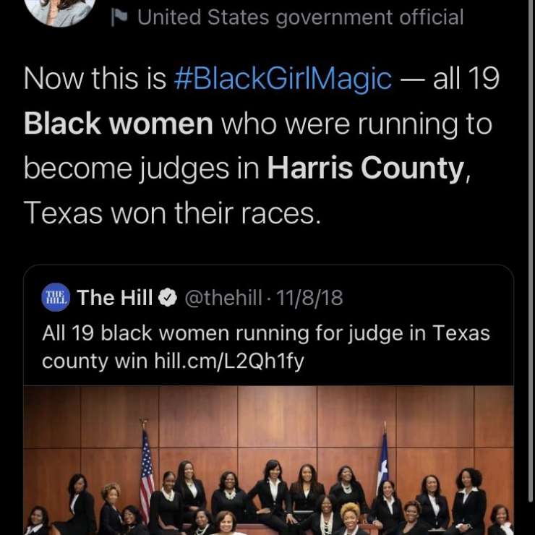Tap The Hill verified badge icon
This screenshot has height=535, width=535.
click(168, 297)
